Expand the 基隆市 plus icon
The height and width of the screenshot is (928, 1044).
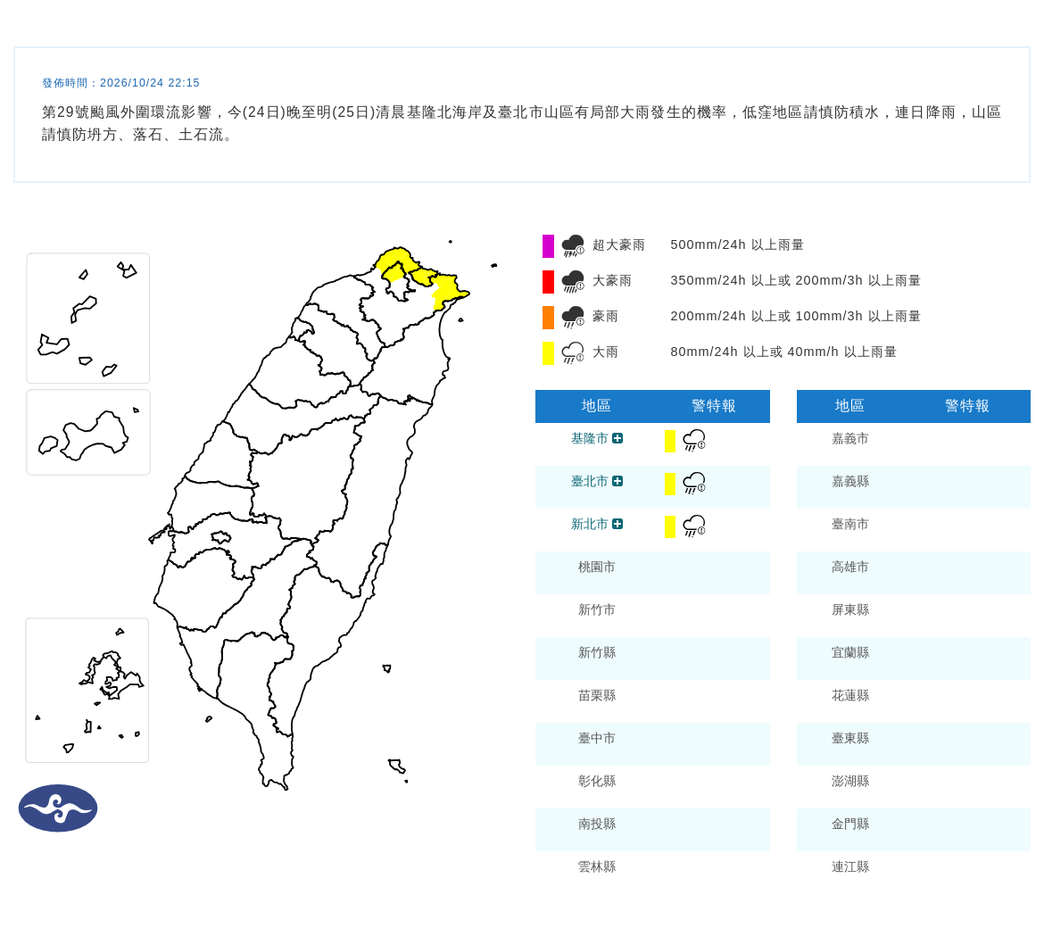(617, 438)
